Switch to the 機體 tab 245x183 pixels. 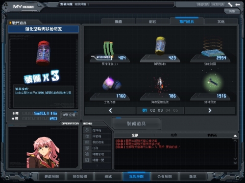(119, 21)
